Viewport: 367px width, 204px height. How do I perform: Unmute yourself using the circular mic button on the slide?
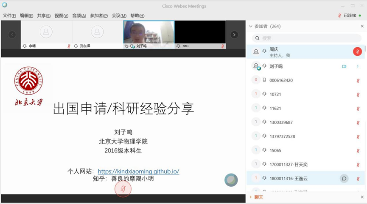coord(123,189)
